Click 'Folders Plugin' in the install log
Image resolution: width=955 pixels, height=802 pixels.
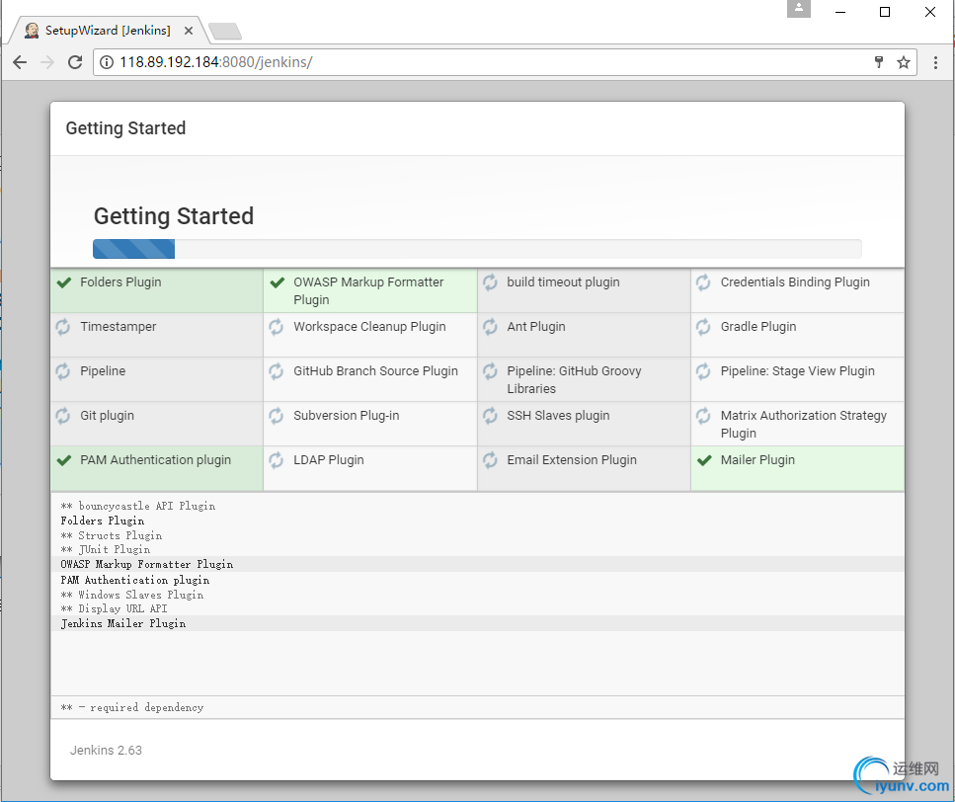[x=103, y=521]
